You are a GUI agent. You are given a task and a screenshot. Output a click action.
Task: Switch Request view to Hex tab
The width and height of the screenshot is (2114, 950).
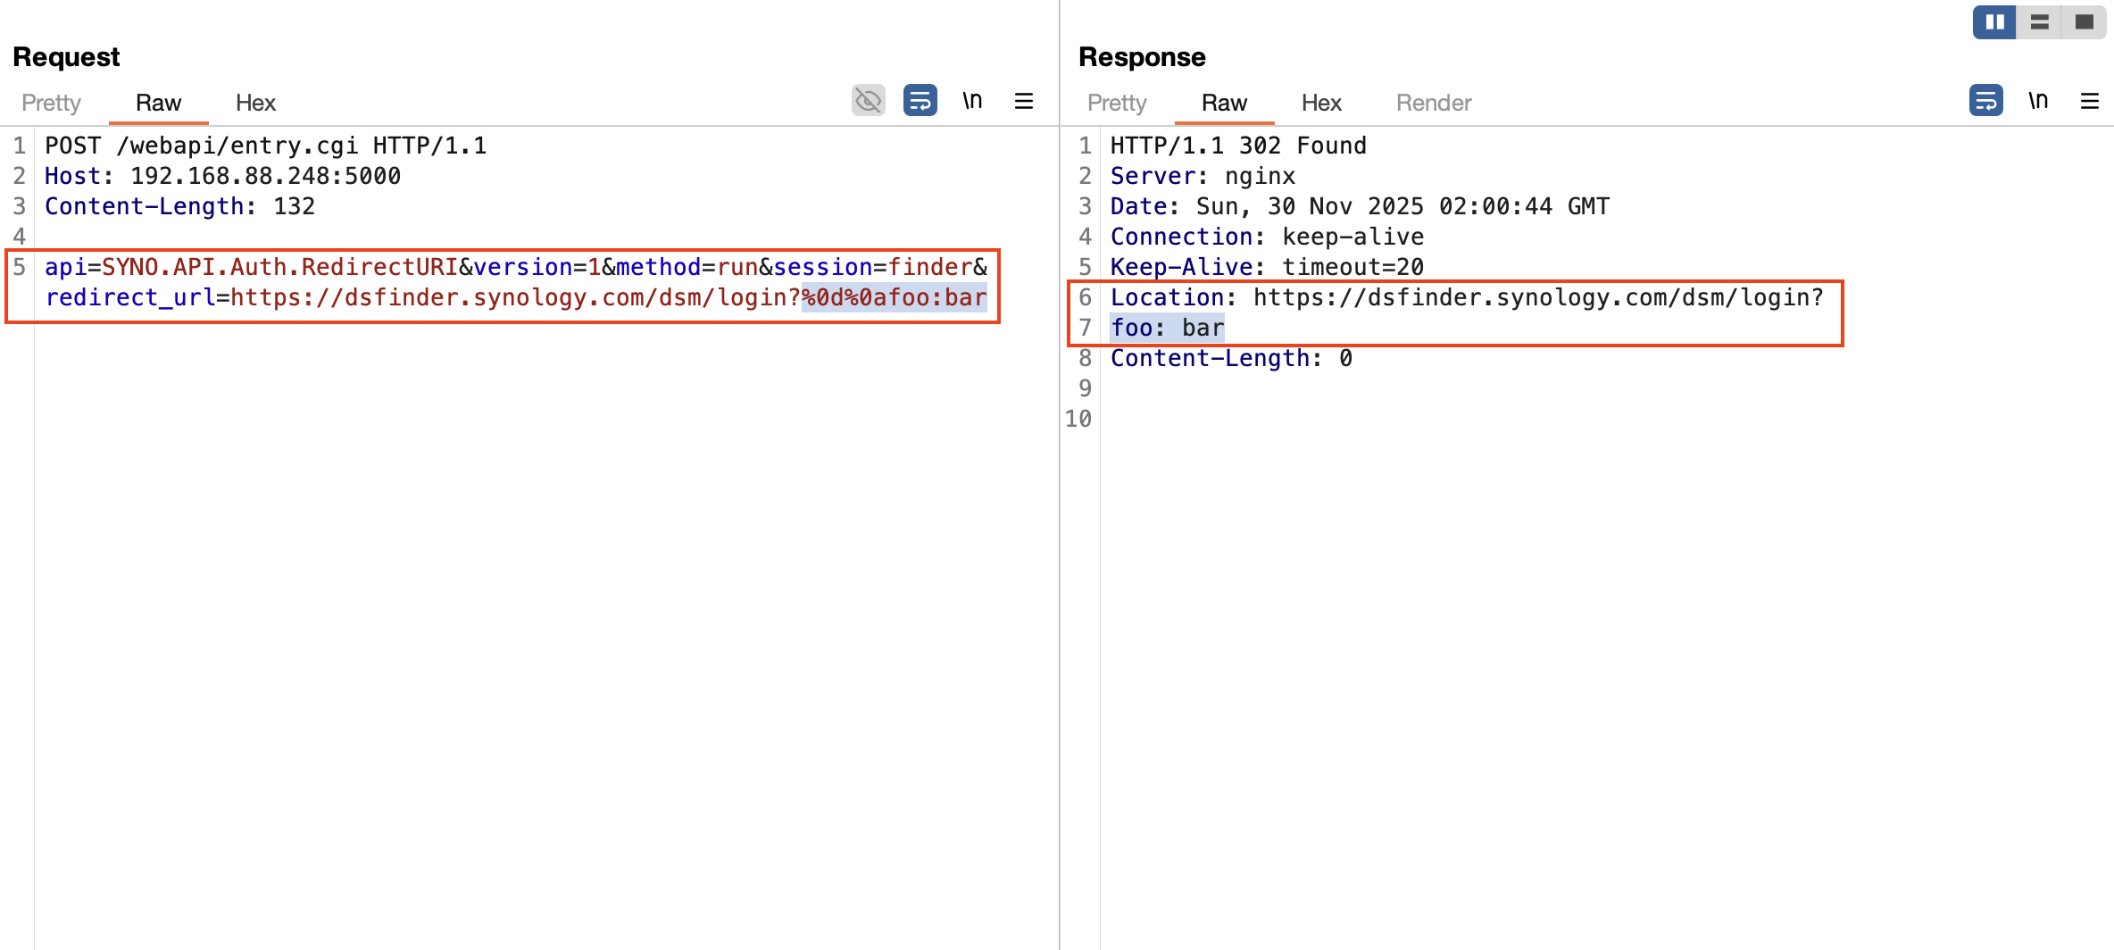(x=255, y=103)
